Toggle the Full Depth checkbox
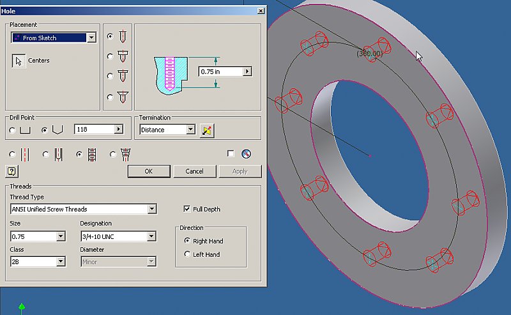 click(187, 209)
